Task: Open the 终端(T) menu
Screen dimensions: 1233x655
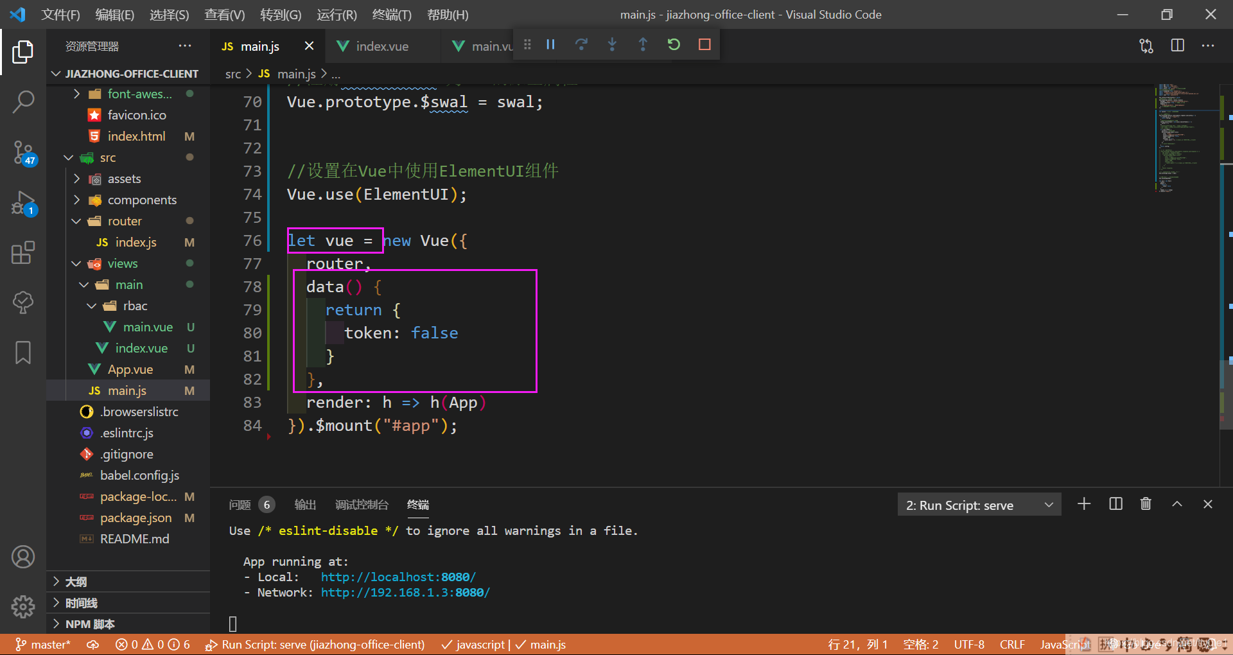Action: pos(392,14)
